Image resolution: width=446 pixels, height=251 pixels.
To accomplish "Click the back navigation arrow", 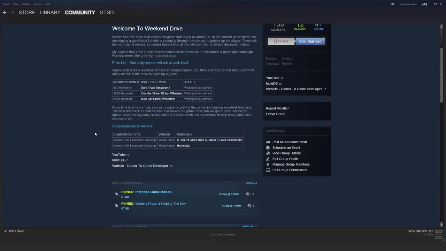I will [x=5, y=12].
